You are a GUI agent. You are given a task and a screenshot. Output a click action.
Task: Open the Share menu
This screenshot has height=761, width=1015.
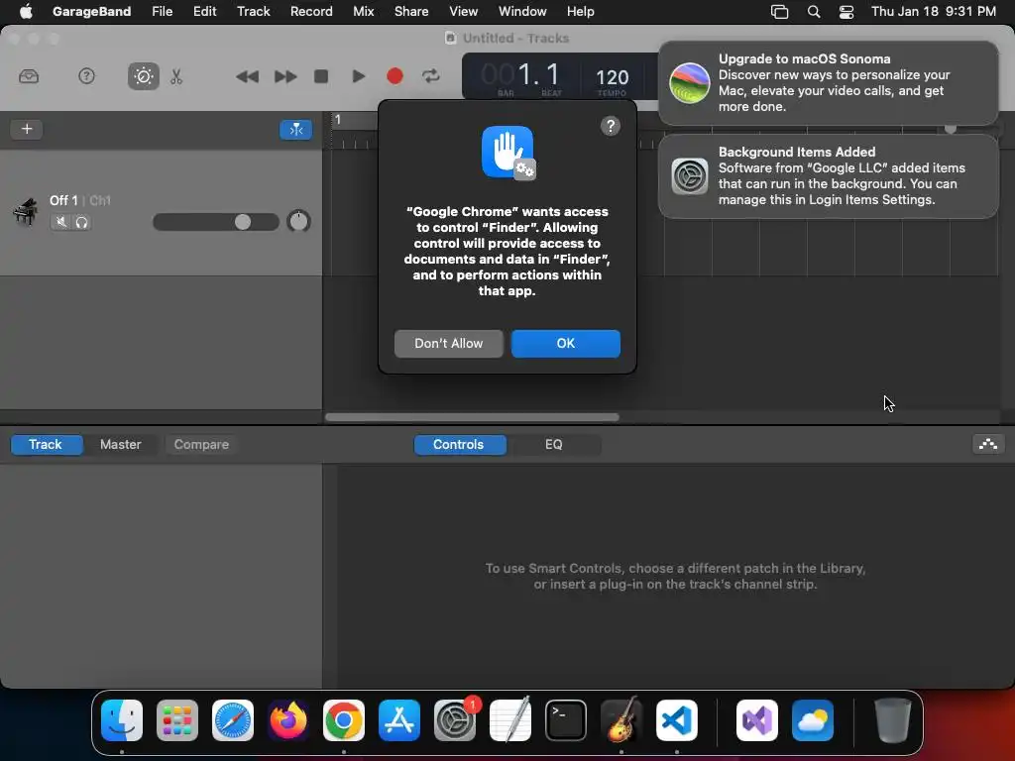point(411,11)
